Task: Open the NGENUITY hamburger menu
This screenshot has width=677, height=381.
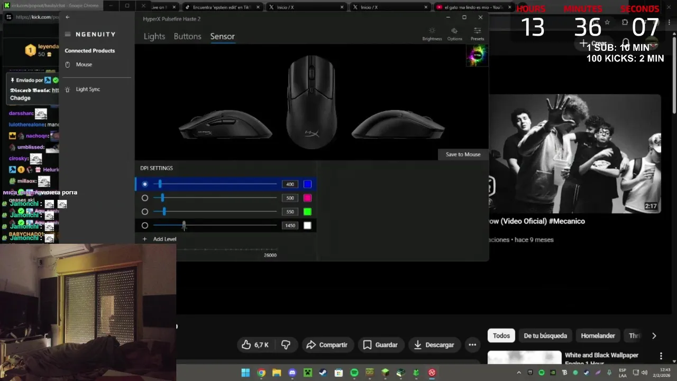Action: pyautogui.click(x=68, y=34)
